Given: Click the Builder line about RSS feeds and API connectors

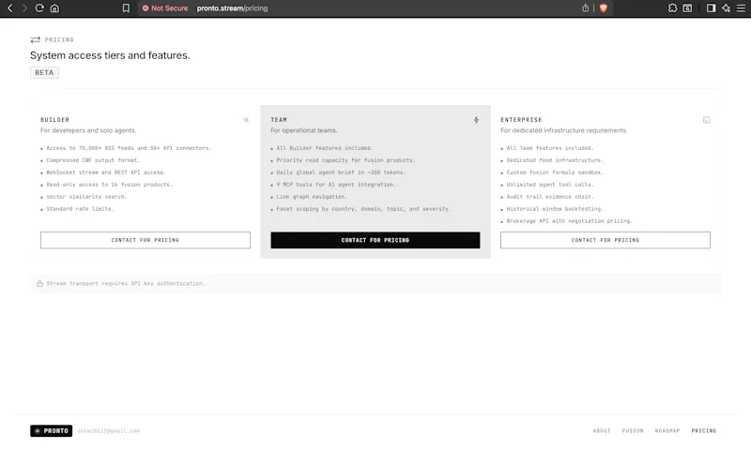Looking at the screenshot, I should coord(129,148).
